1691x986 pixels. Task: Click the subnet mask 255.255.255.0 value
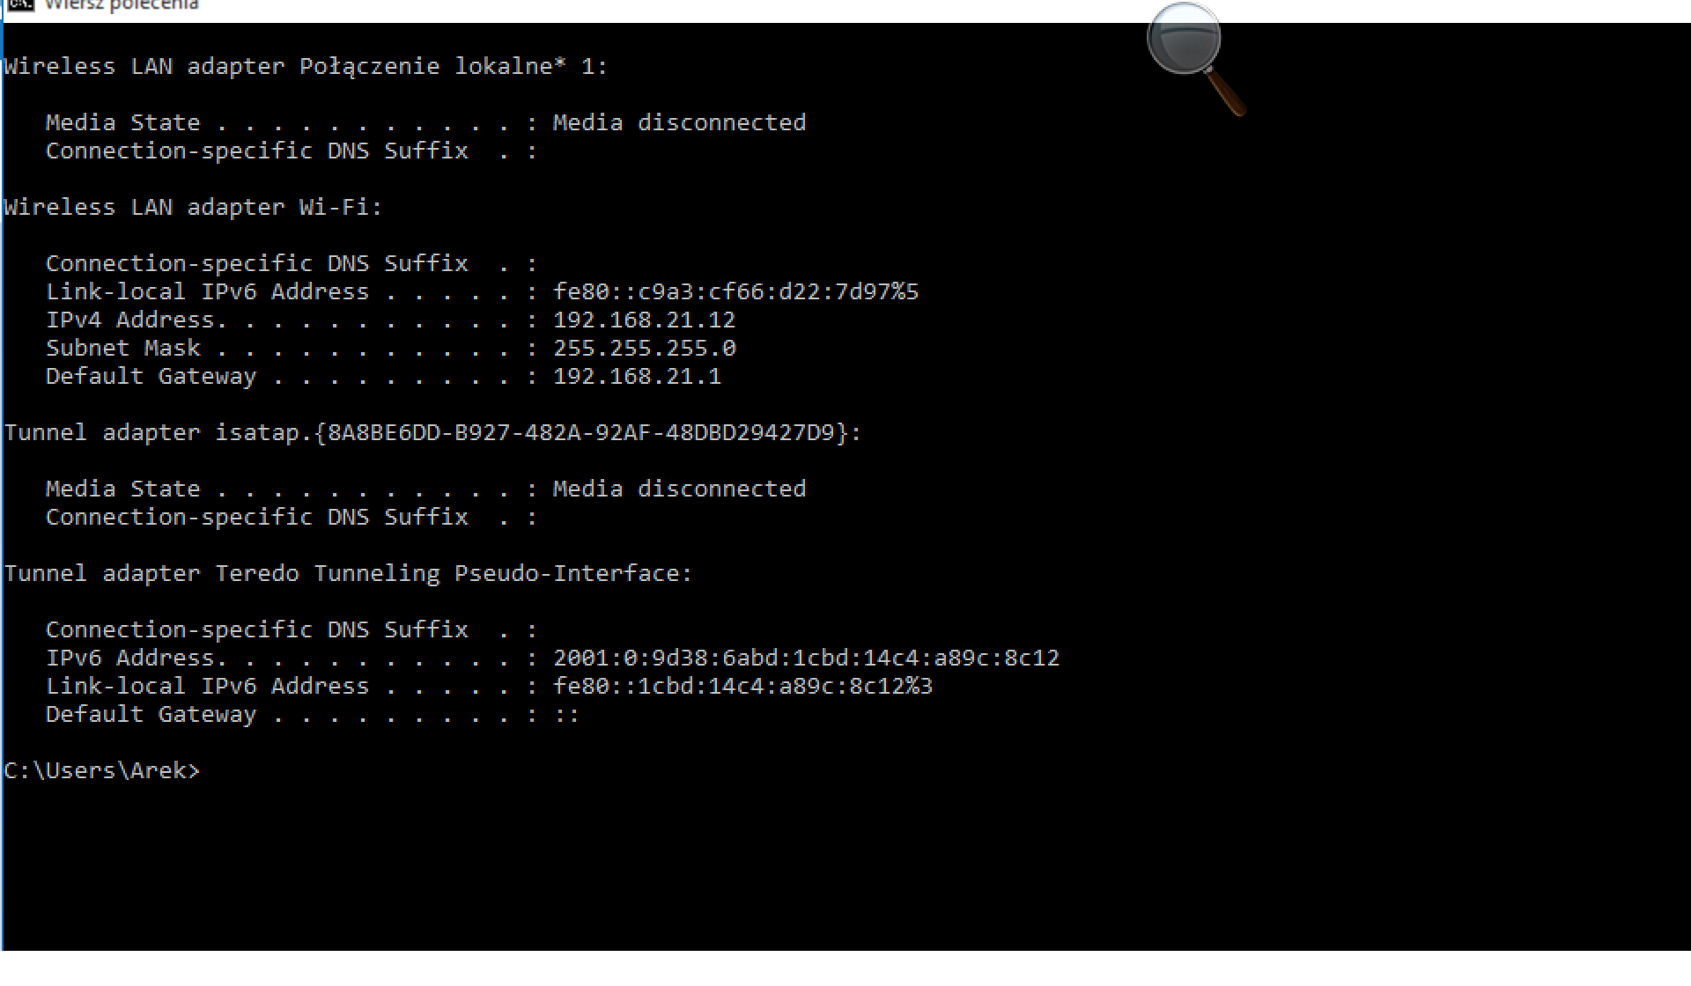coord(644,348)
